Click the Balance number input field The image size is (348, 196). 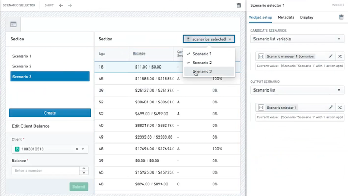[x=46, y=170]
